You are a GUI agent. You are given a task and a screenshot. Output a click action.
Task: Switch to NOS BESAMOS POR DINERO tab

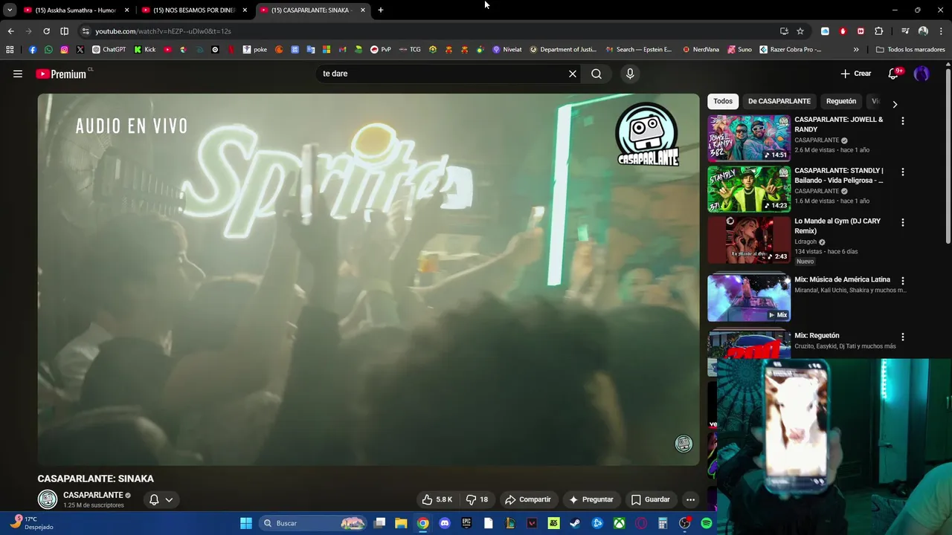point(195,10)
